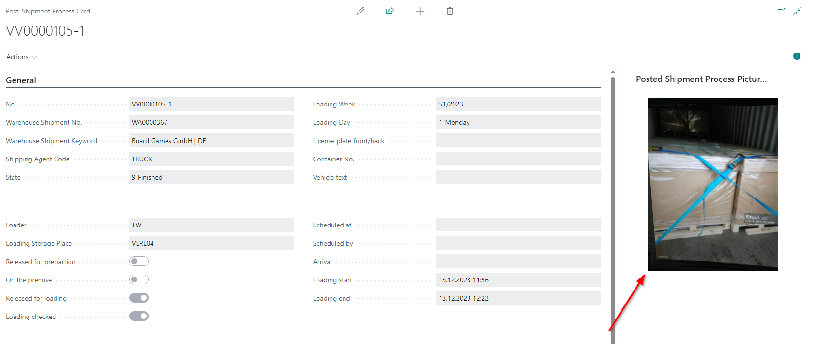Image resolution: width=814 pixels, height=344 pixels.
Task: Open card in new window icon
Action: (781, 11)
